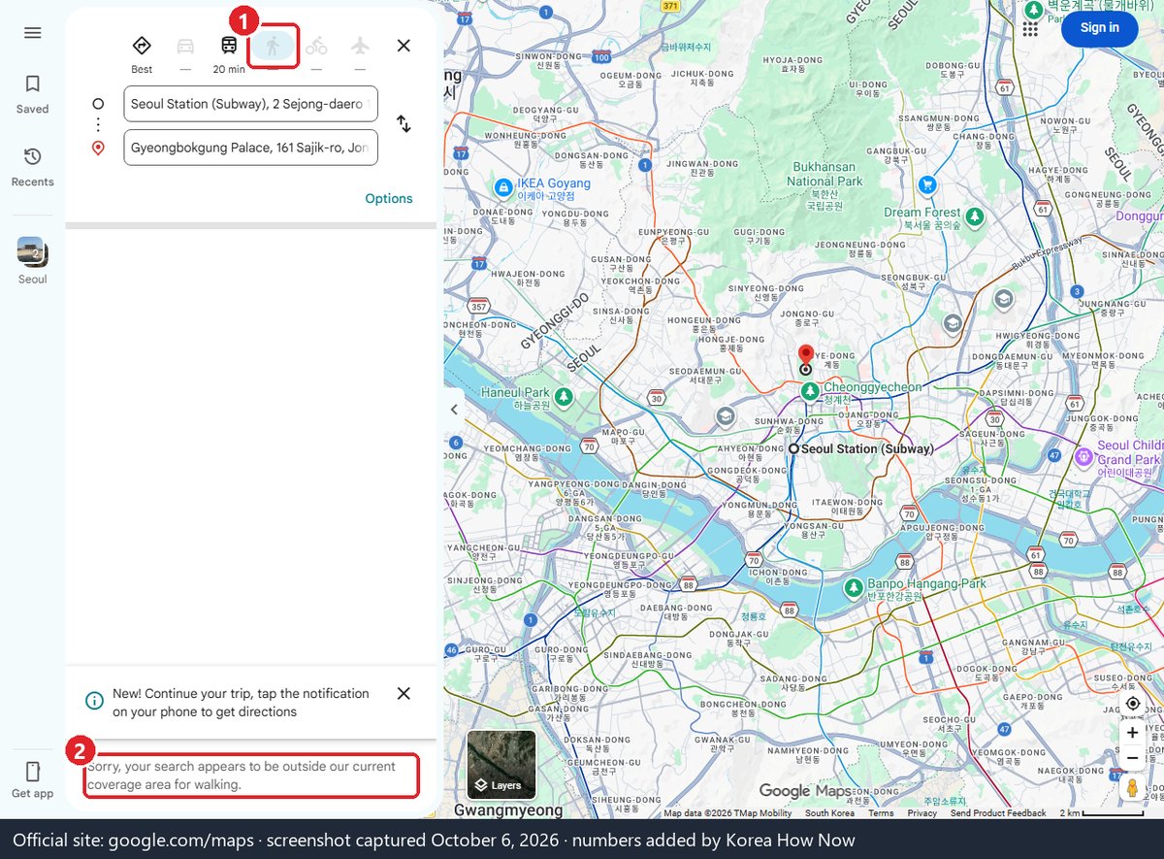The height and width of the screenshot is (859, 1164).
Task: Zoom in on the map
Action: point(1132,733)
